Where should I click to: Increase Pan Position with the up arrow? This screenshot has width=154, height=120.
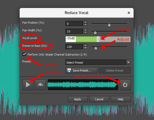point(85,22)
